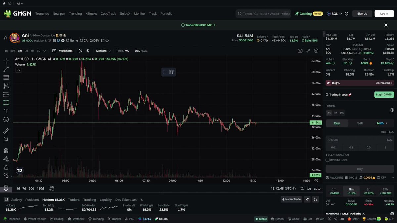This screenshot has width=397, height=223.
Task: Remove drawings with trash icon
Action: pos(6,187)
